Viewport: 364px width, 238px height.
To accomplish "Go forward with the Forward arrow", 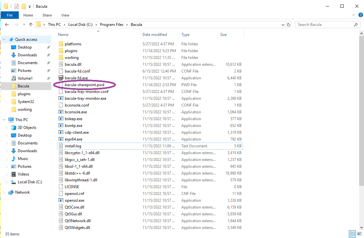I will pyautogui.click(x=16, y=25).
